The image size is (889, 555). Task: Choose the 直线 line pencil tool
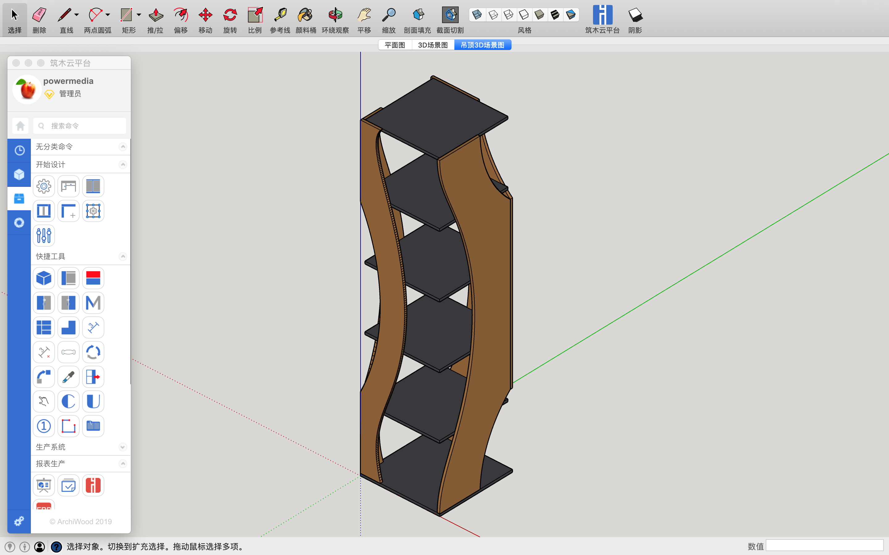(65, 19)
